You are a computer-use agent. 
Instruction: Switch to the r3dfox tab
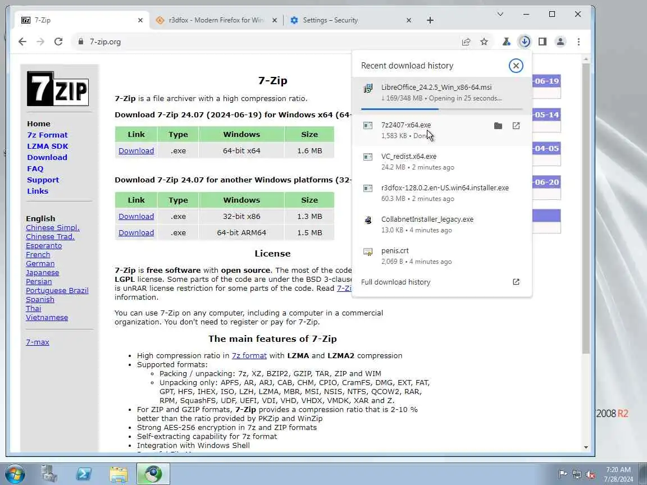click(217, 20)
